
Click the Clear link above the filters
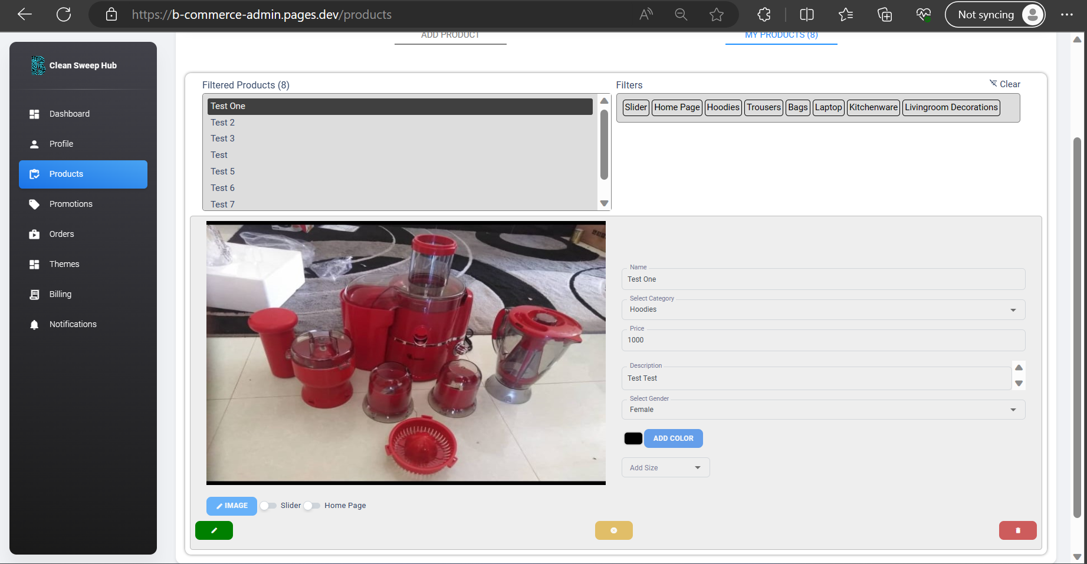[x=1011, y=83]
